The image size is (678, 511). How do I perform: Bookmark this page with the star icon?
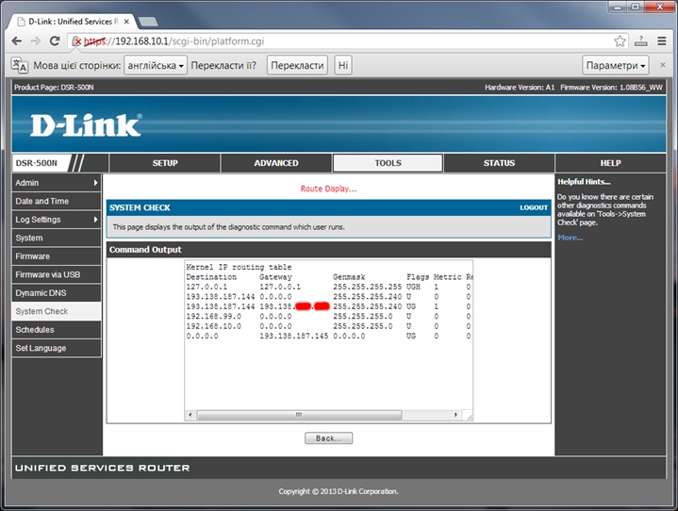[620, 41]
